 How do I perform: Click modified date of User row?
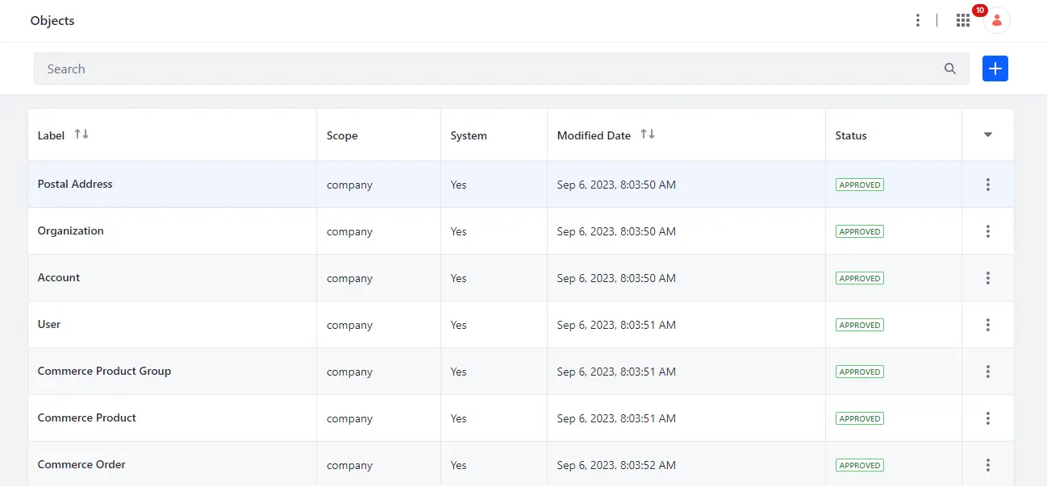point(616,325)
